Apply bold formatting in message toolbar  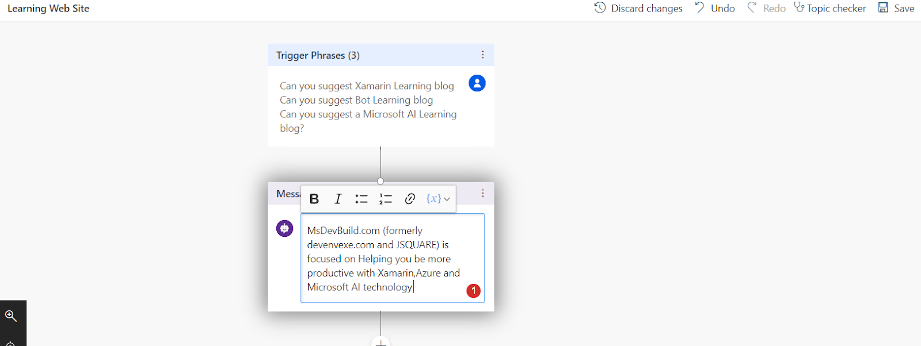[x=314, y=199]
